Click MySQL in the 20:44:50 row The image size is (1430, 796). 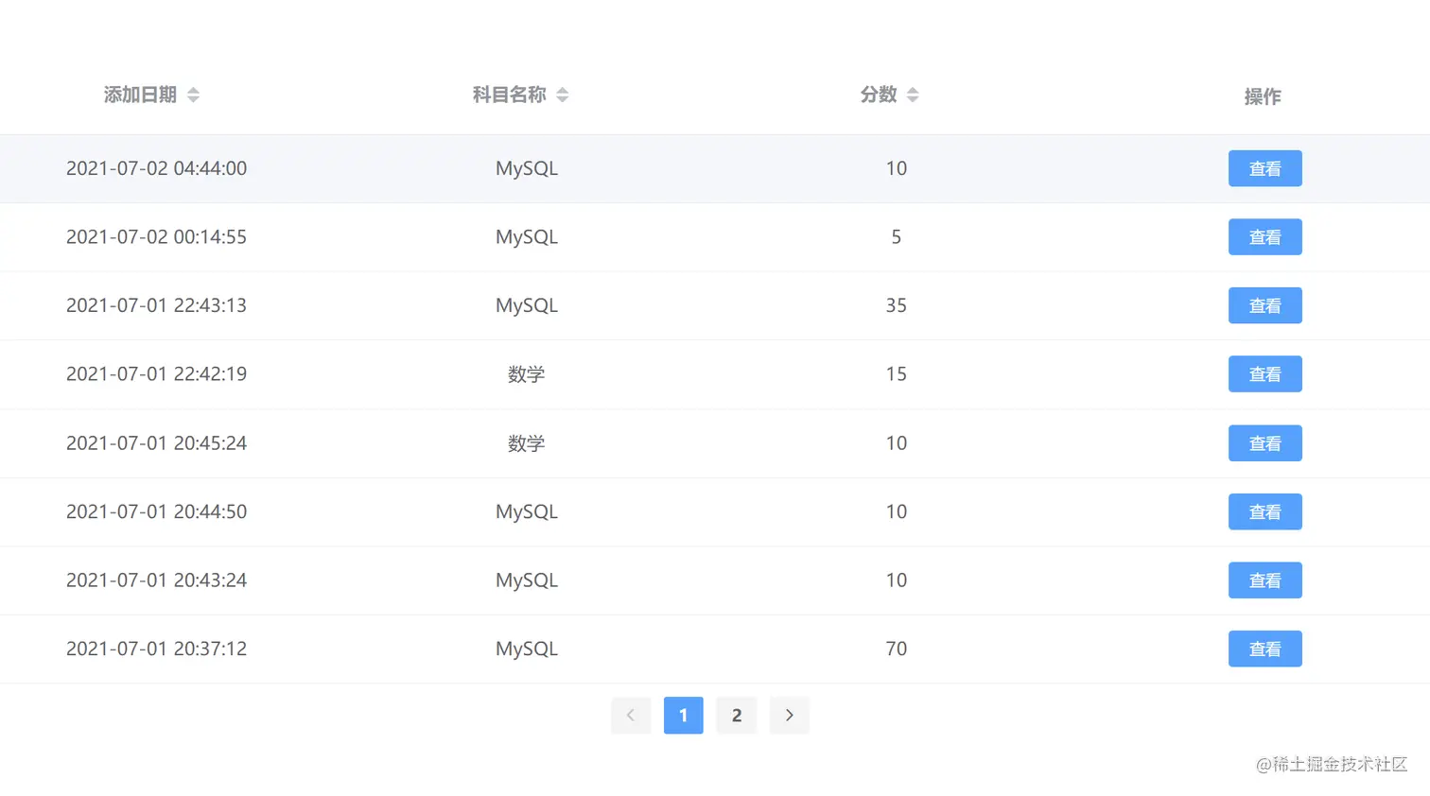[x=527, y=511]
